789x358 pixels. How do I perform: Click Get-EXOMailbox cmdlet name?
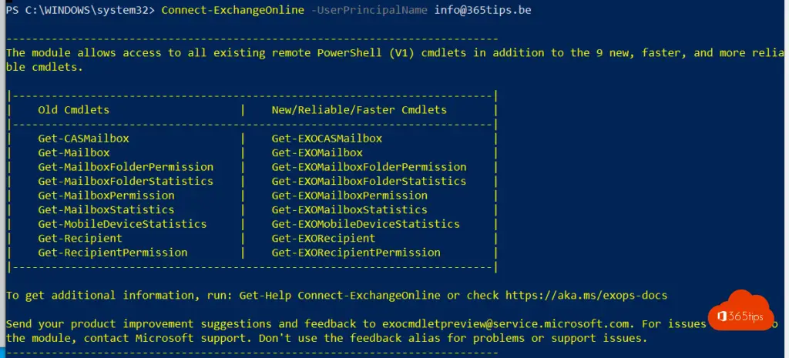point(317,152)
